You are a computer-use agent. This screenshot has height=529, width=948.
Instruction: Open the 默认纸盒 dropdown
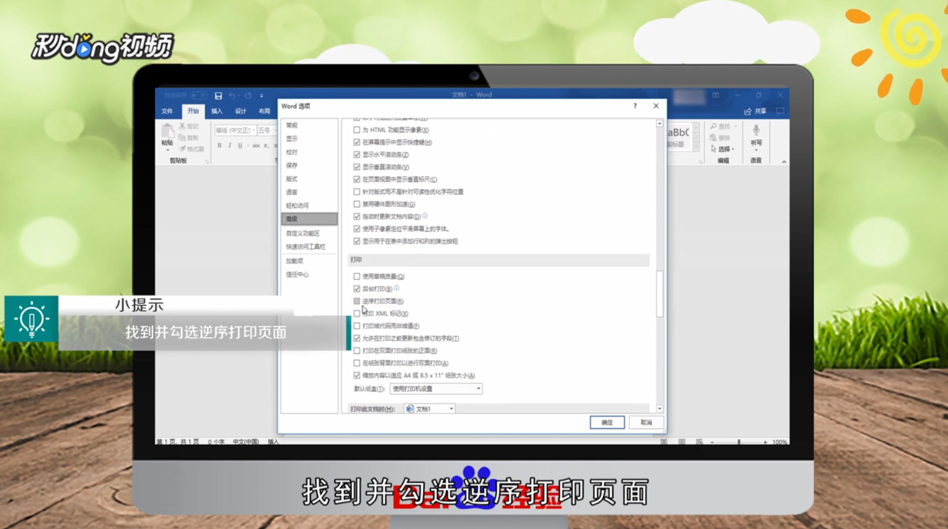436,389
